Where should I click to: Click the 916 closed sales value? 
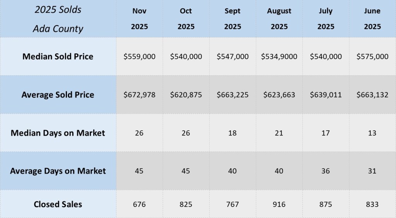pyautogui.click(x=279, y=204)
